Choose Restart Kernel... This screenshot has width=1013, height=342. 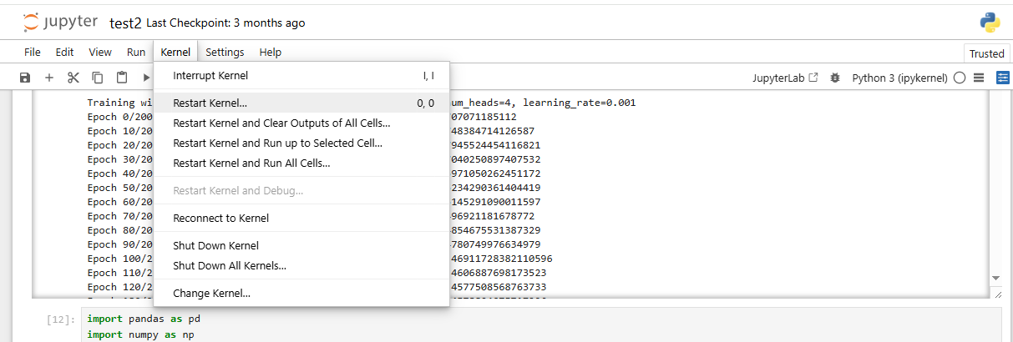click(x=301, y=103)
